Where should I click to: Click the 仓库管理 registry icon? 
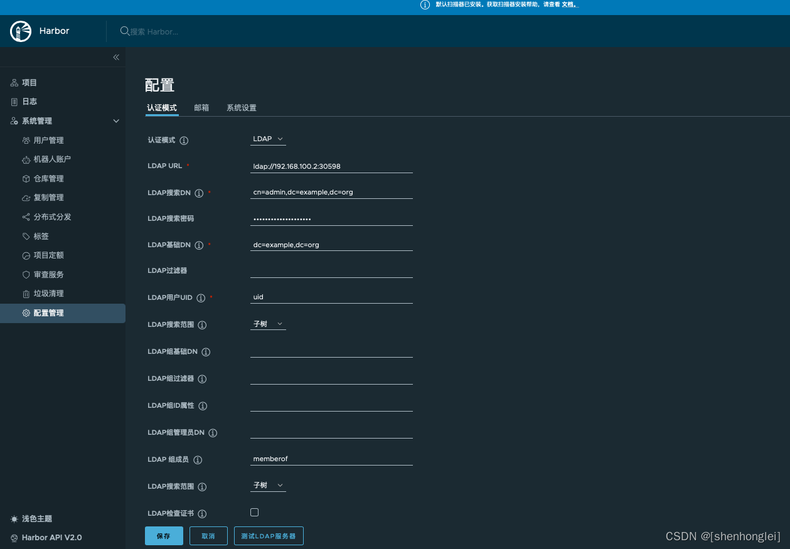click(26, 179)
